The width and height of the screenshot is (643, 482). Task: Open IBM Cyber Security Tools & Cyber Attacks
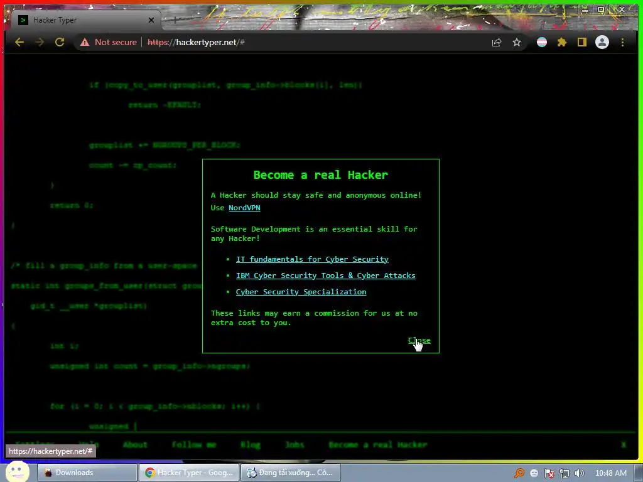point(326,276)
